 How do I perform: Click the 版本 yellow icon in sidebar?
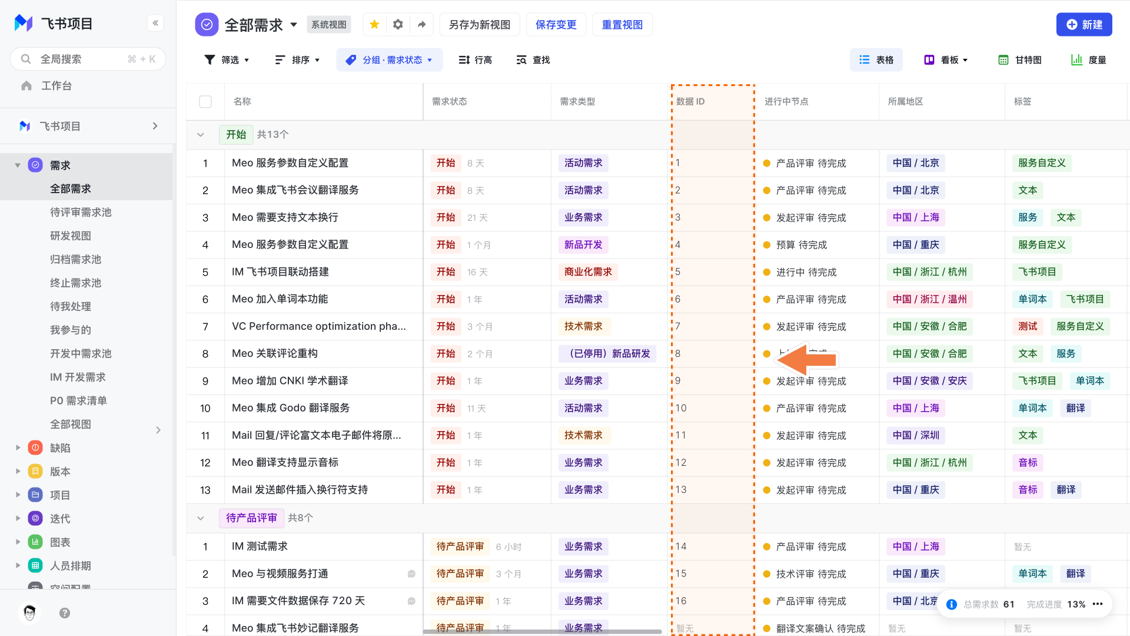tap(35, 471)
